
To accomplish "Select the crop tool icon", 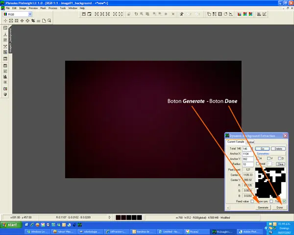I will 33,21.
